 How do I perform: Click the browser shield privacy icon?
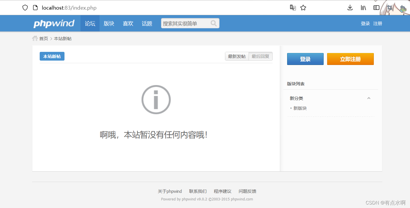25,8
